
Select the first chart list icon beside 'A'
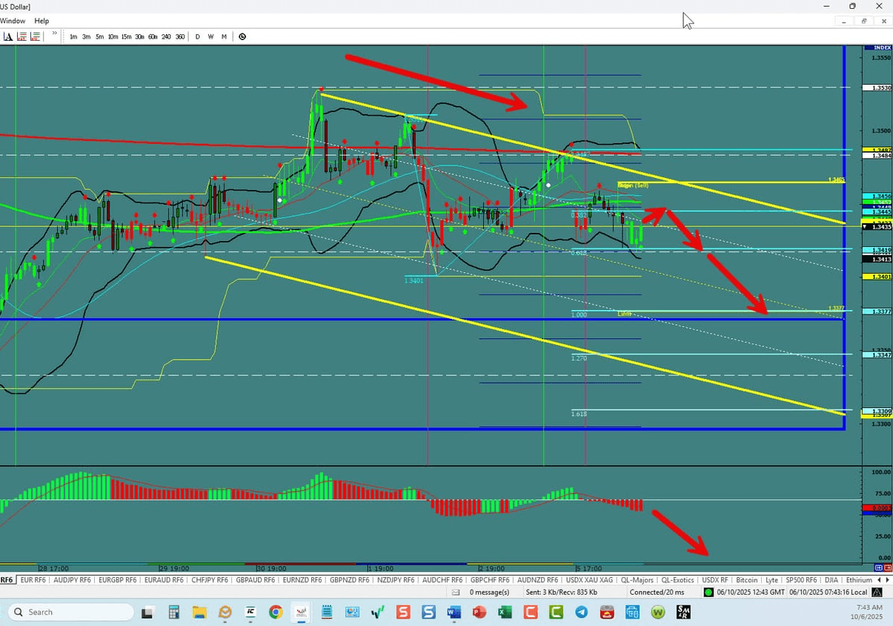(21, 36)
